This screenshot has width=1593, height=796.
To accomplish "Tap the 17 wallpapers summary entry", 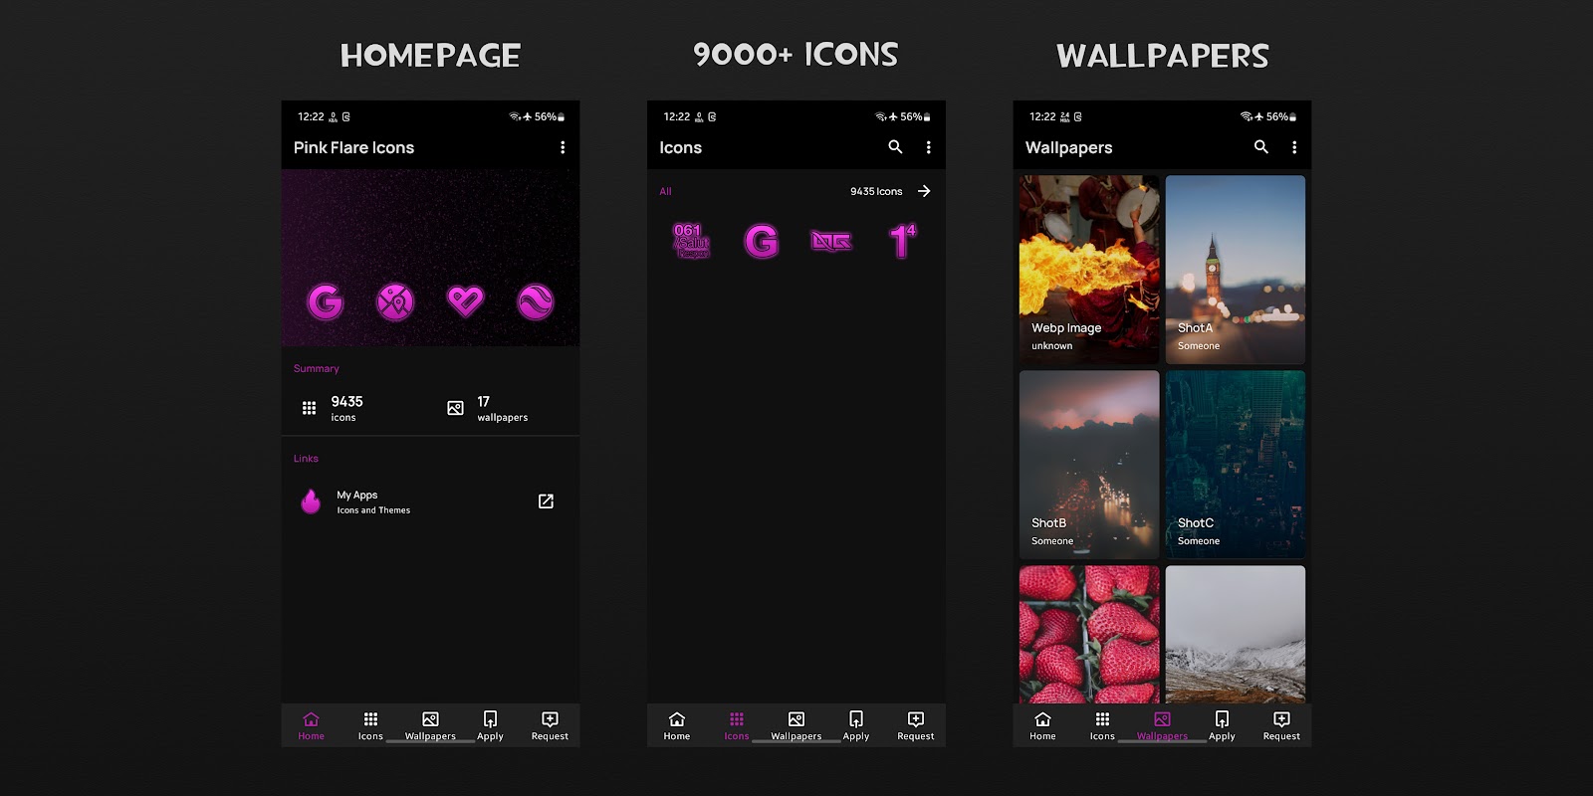I will pyautogui.click(x=488, y=408).
